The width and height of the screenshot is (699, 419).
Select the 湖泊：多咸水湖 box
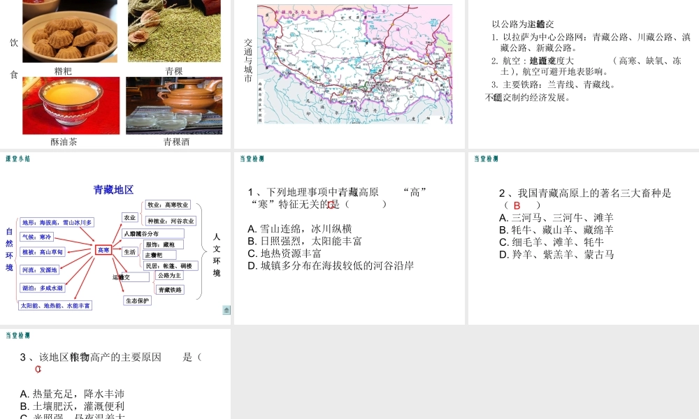[x=43, y=288]
